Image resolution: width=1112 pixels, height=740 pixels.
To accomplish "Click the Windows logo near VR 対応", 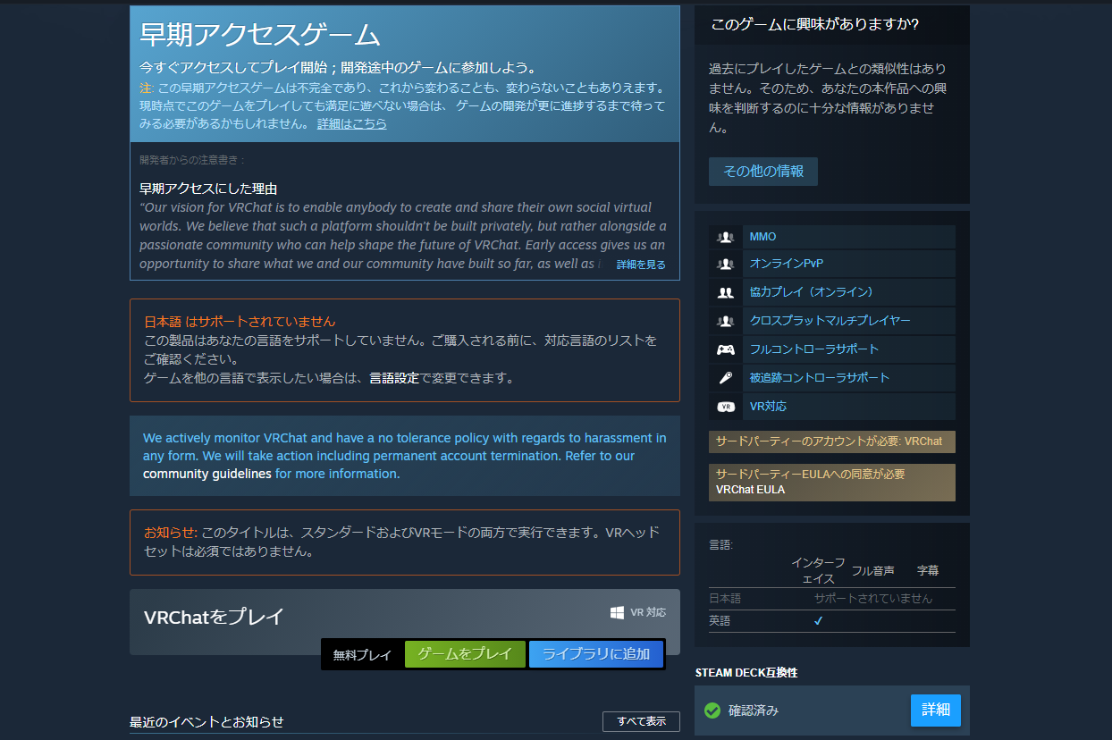I will 615,612.
